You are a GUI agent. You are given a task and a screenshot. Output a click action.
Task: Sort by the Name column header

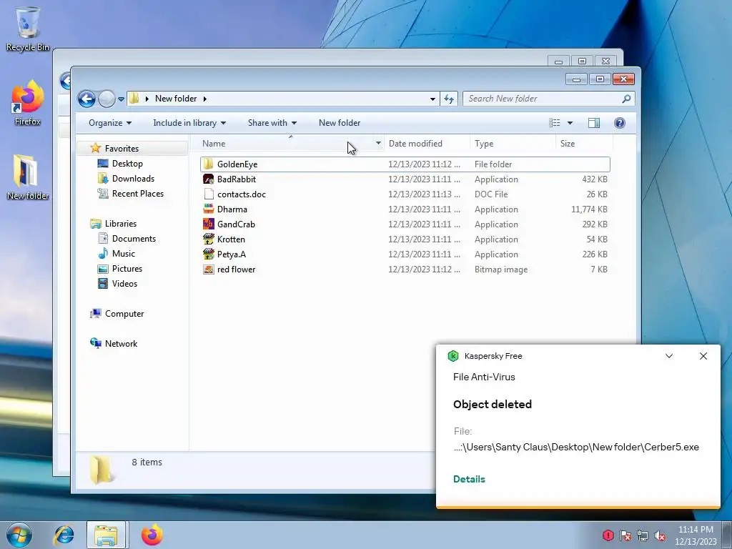click(x=286, y=143)
